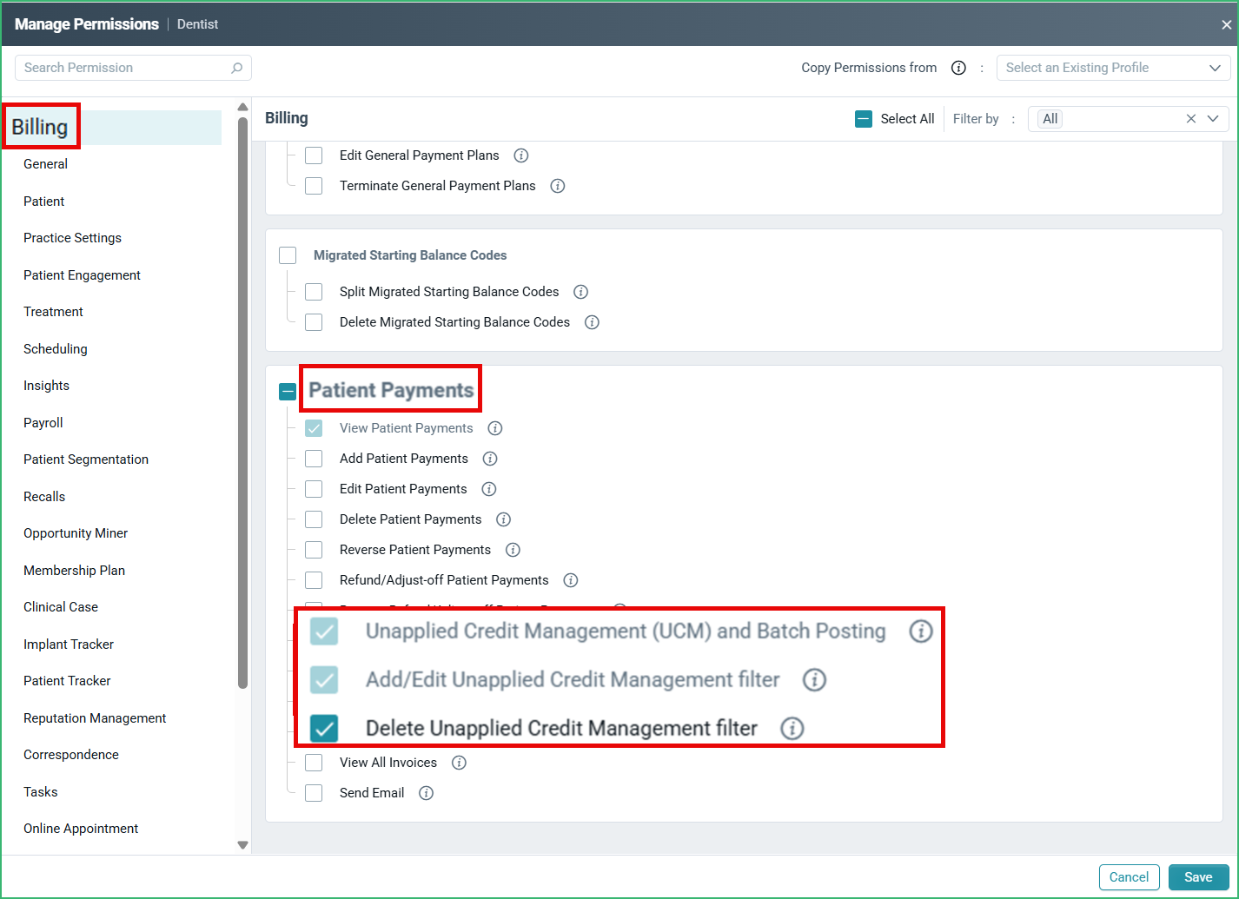The image size is (1239, 899).
Task: Click info icon next to Copy Permissions from
Action: coord(958,68)
